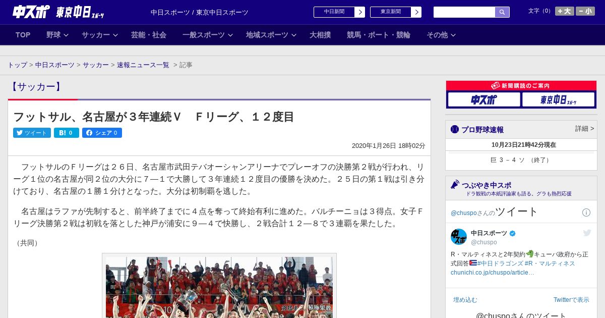Click the Hatena B! bookmark button
605x318 pixels.
67,133
